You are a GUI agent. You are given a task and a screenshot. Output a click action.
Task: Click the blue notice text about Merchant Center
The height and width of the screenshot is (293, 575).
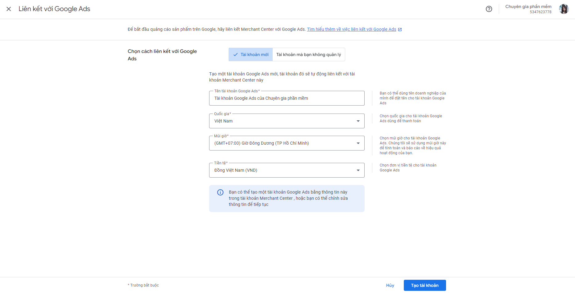(x=288, y=198)
